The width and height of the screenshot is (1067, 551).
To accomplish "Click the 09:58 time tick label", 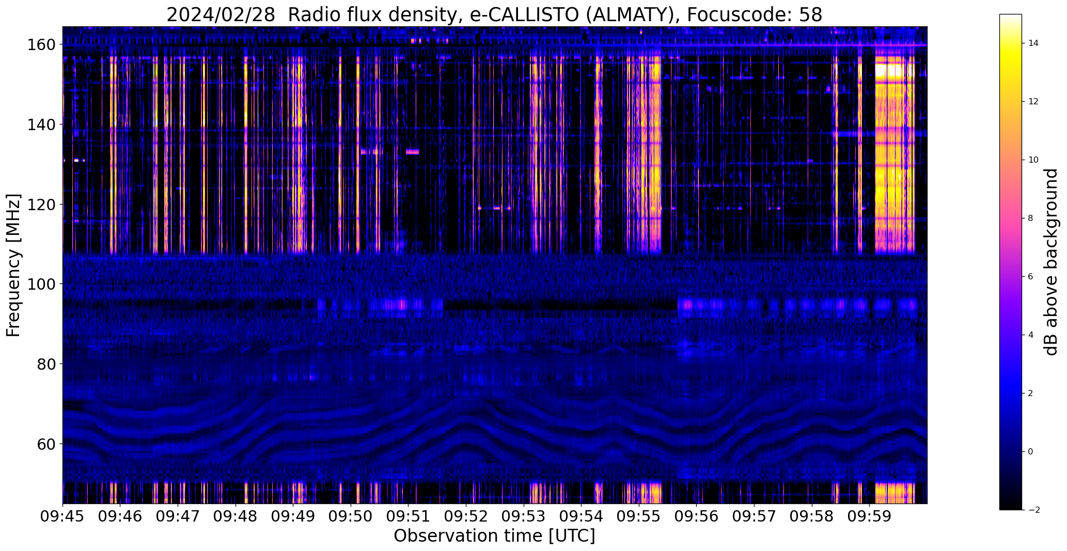I will 812,516.
